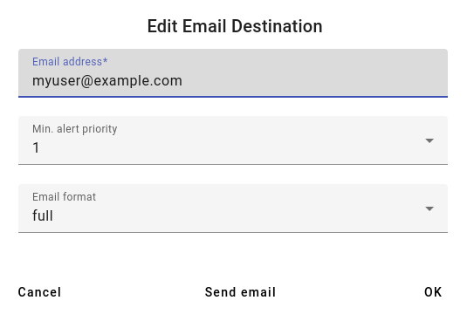Expand the alert priority options list
This screenshot has height=314, width=467.
(233, 140)
